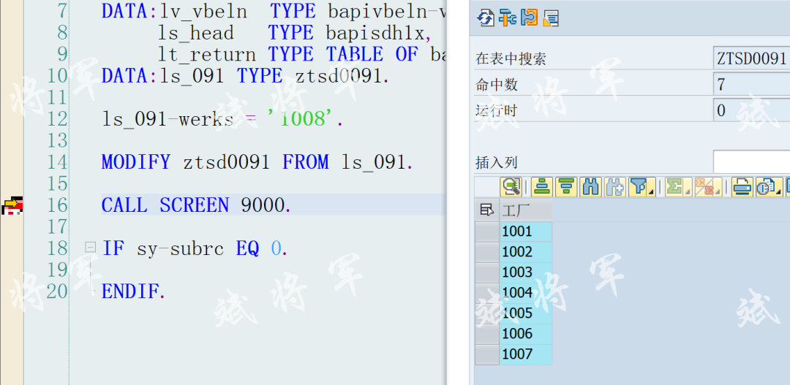Open the Total sigma dropdown arrow
Viewport: 790px width, 385px height.
(x=688, y=191)
